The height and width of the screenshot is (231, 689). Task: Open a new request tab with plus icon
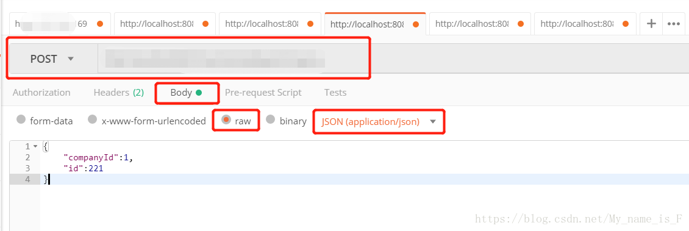pyautogui.click(x=651, y=24)
